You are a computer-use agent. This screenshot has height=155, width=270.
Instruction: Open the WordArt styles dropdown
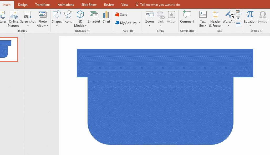(228, 26)
